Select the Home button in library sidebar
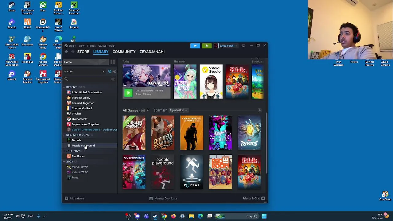The width and height of the screenshot is (393, 221). 86,62
